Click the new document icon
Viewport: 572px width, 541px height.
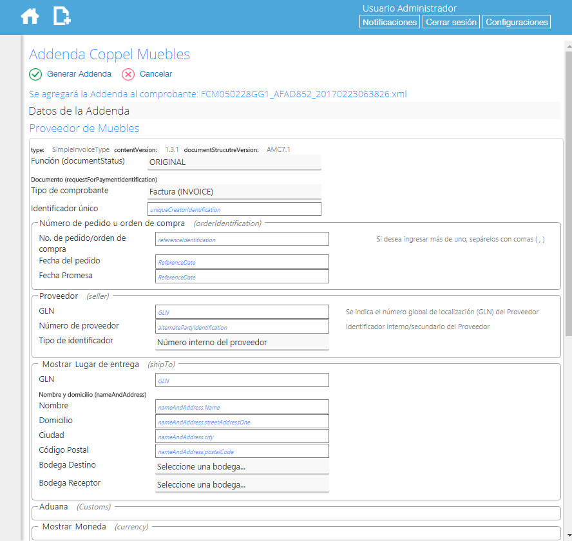click(x=62, y=16)
